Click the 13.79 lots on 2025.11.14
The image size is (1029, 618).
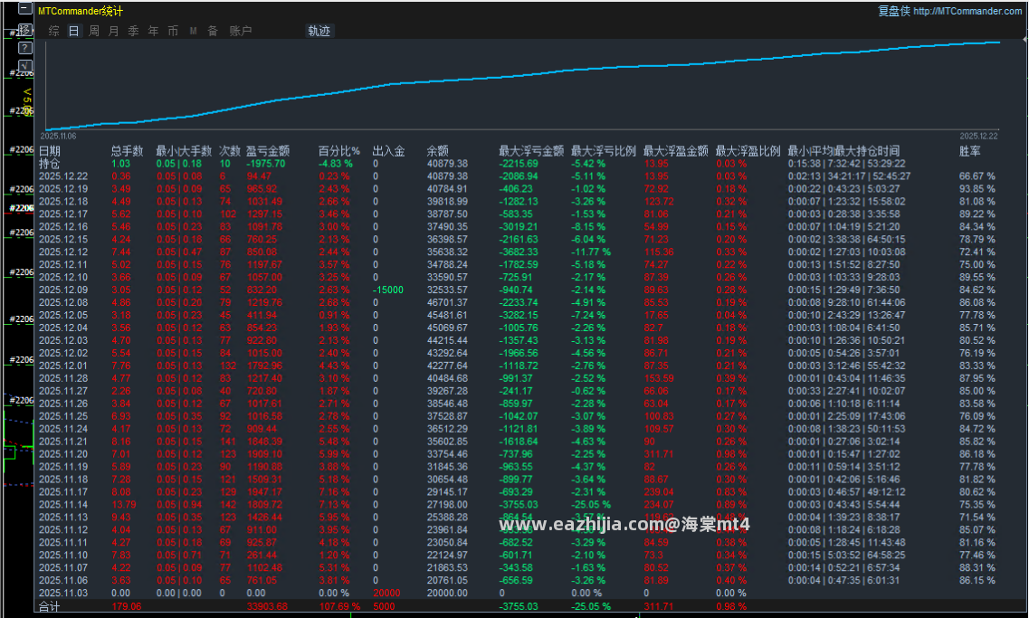click(124, 505)
